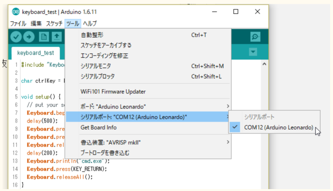Image resolution: width=333 pixels, height=191 pixels.
Task: Click the delay(500); code line
Action: (42, 121)
